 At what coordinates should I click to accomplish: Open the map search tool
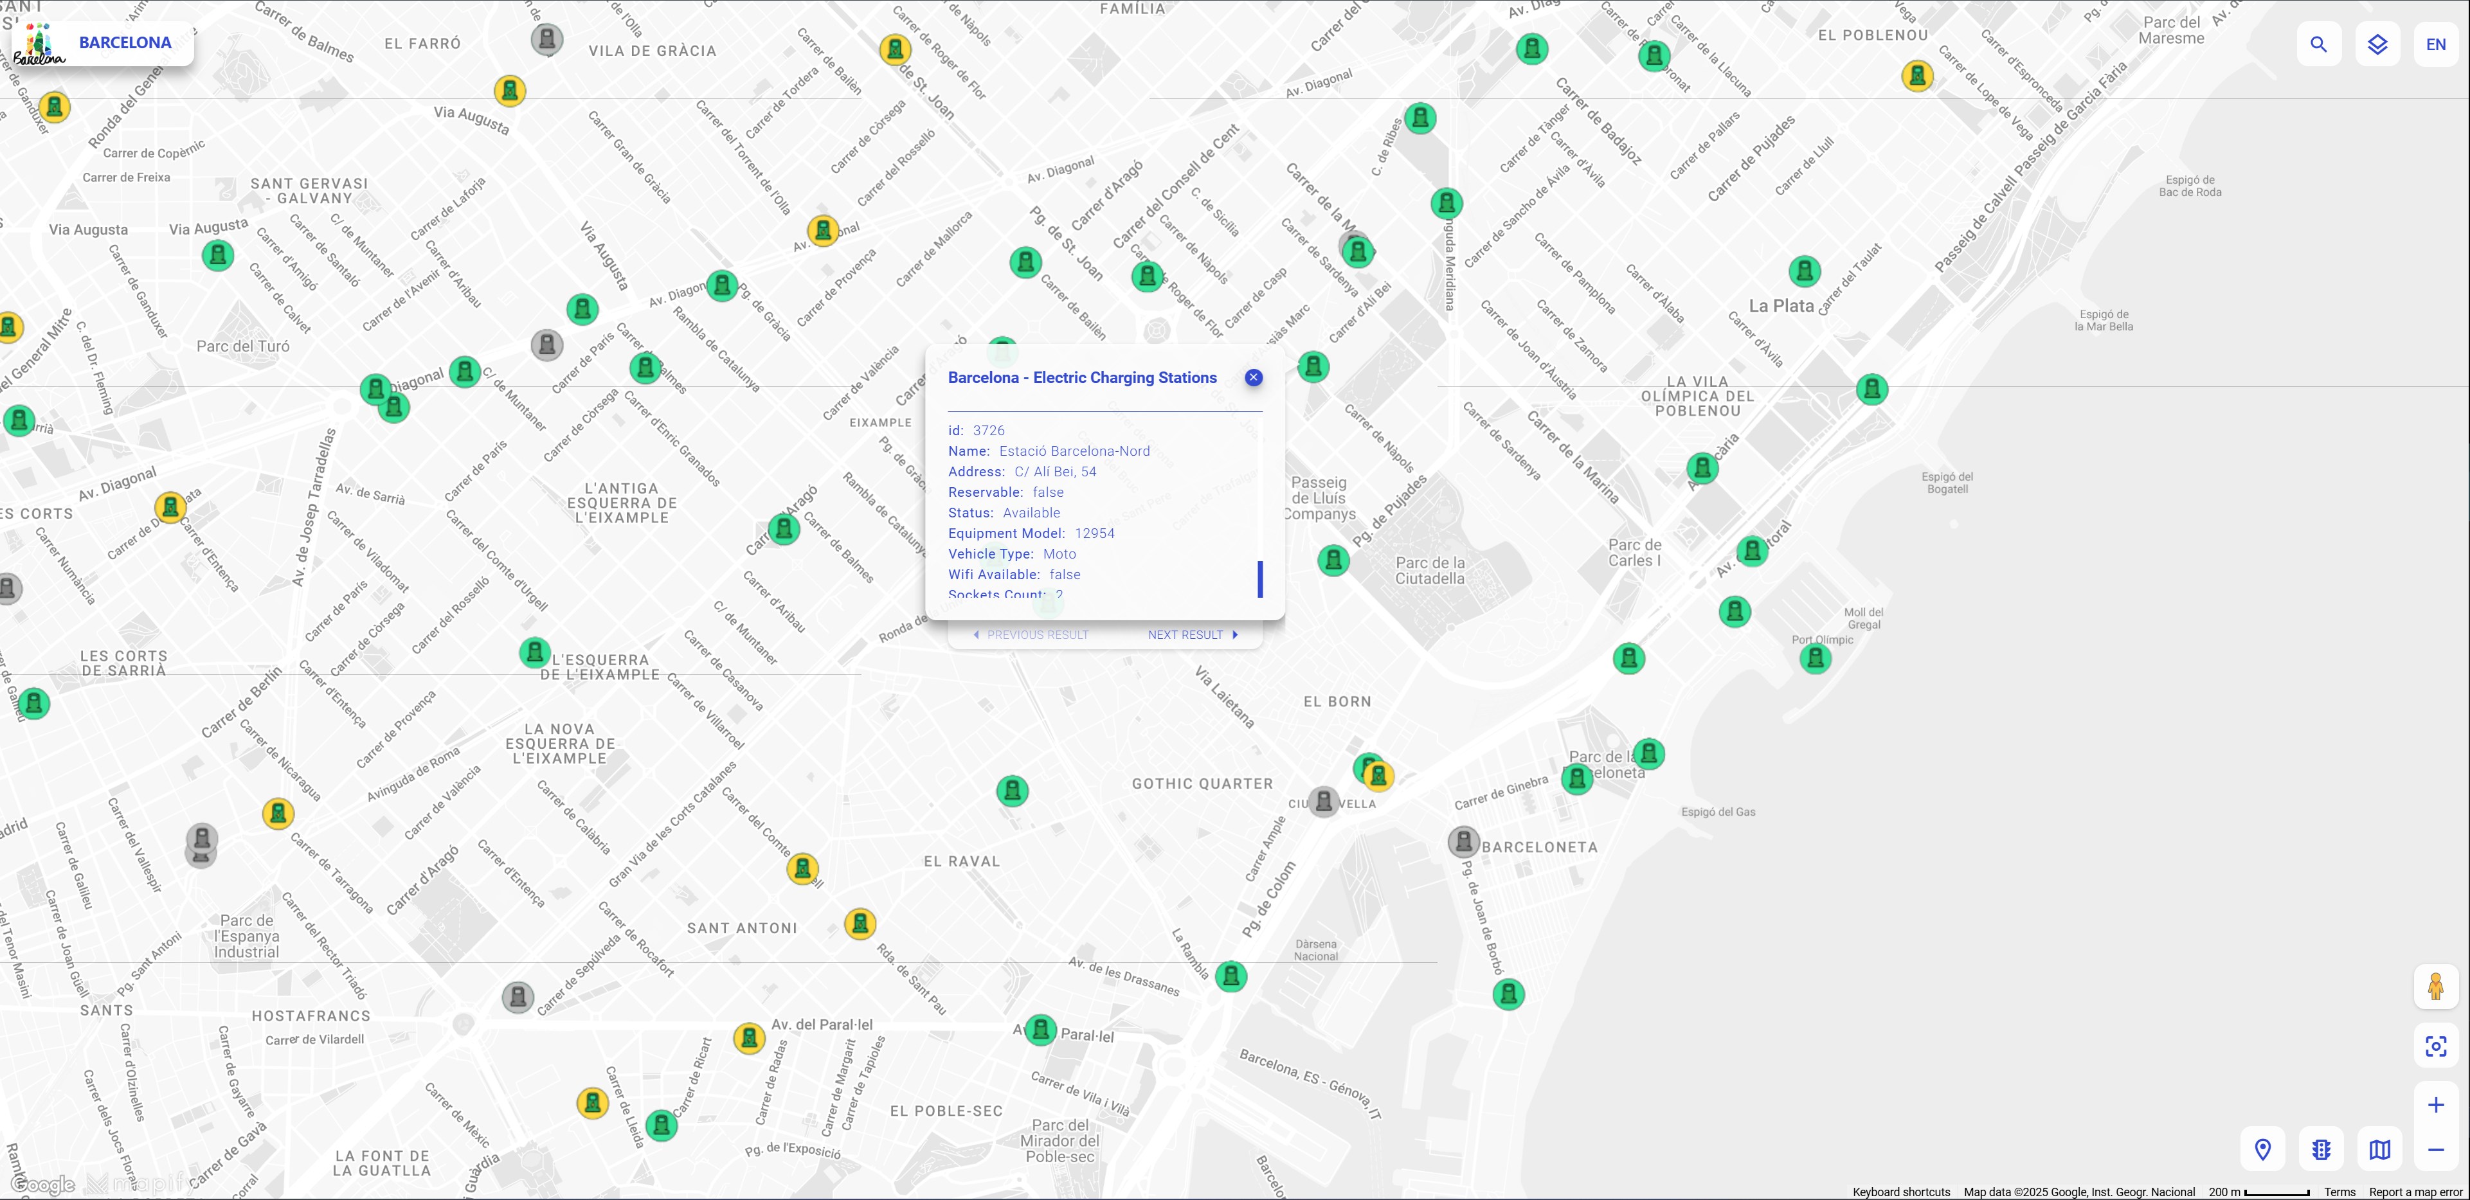coord(2320,43)
